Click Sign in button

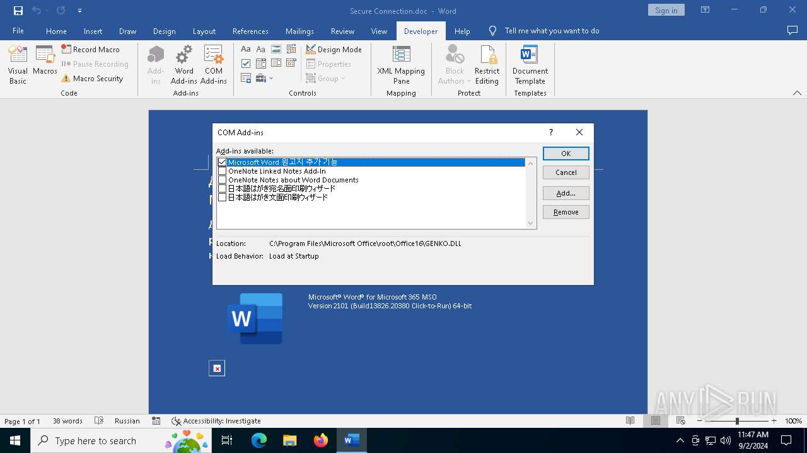[x=666, y=10]
